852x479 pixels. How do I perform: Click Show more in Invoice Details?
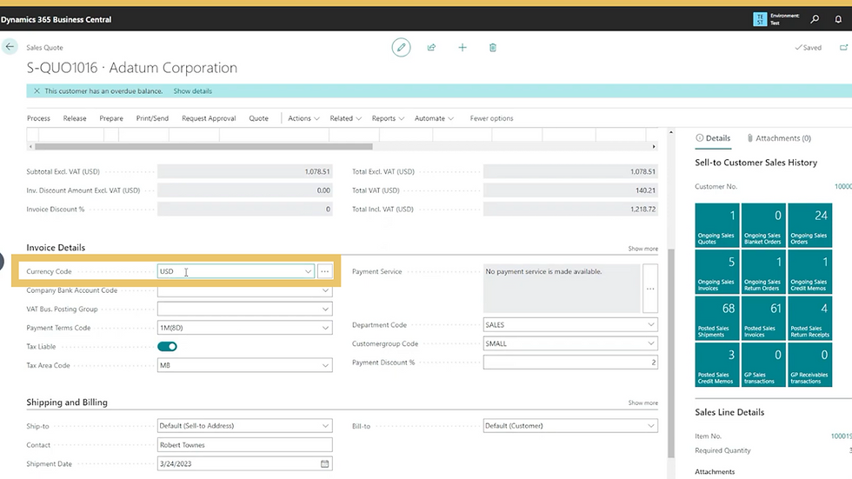pos(642,249)
